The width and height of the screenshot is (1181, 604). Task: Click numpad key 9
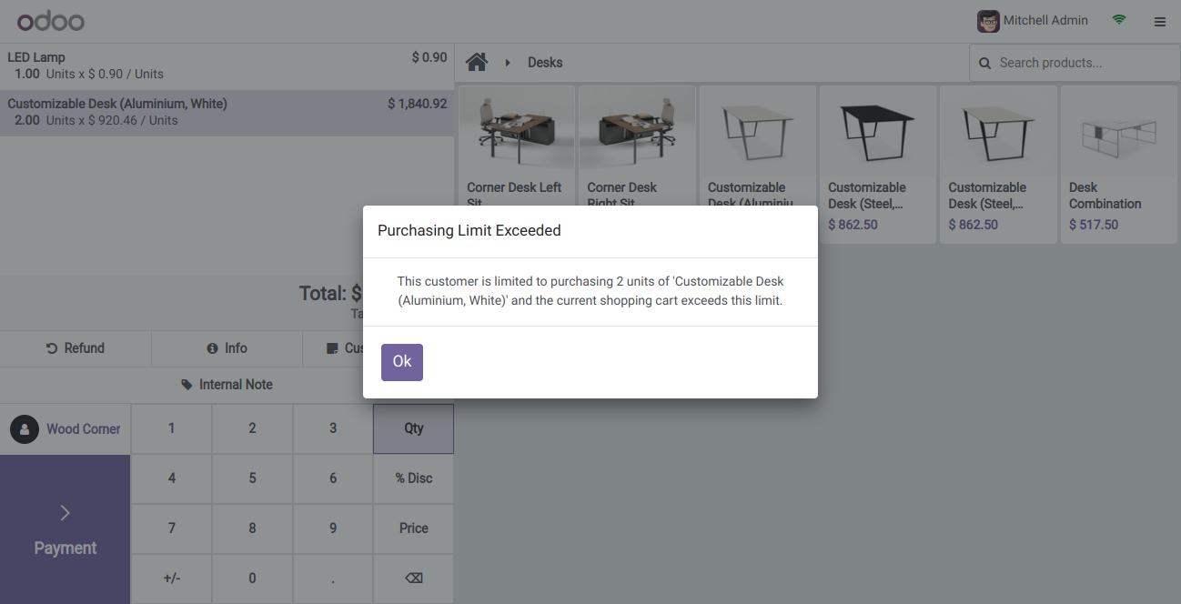(333, 528)
